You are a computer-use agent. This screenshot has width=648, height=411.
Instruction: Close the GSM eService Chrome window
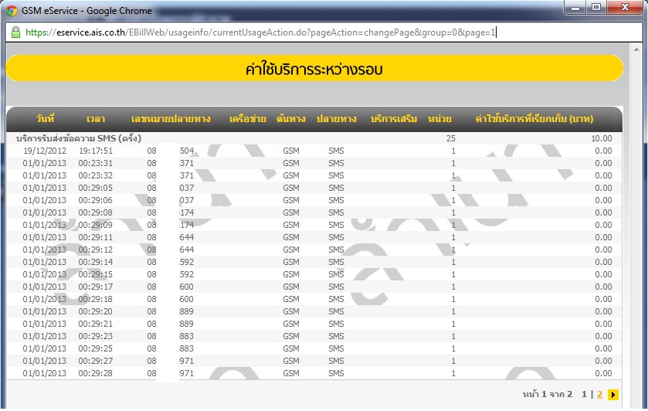625,8
